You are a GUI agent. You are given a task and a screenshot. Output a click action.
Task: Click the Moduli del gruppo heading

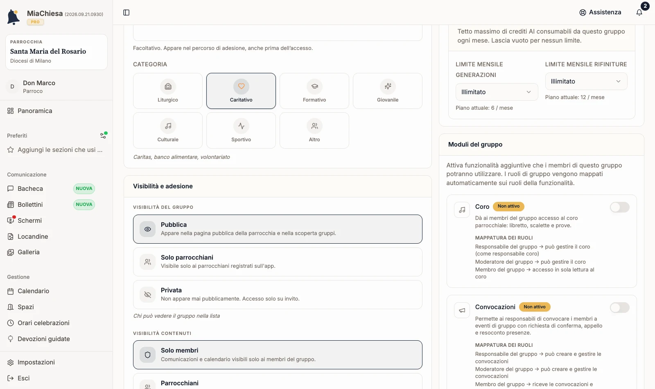click(475, 145)
